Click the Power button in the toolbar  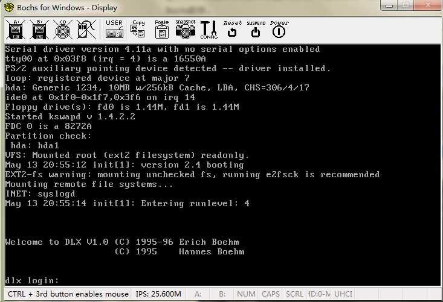tap(279, 29)
